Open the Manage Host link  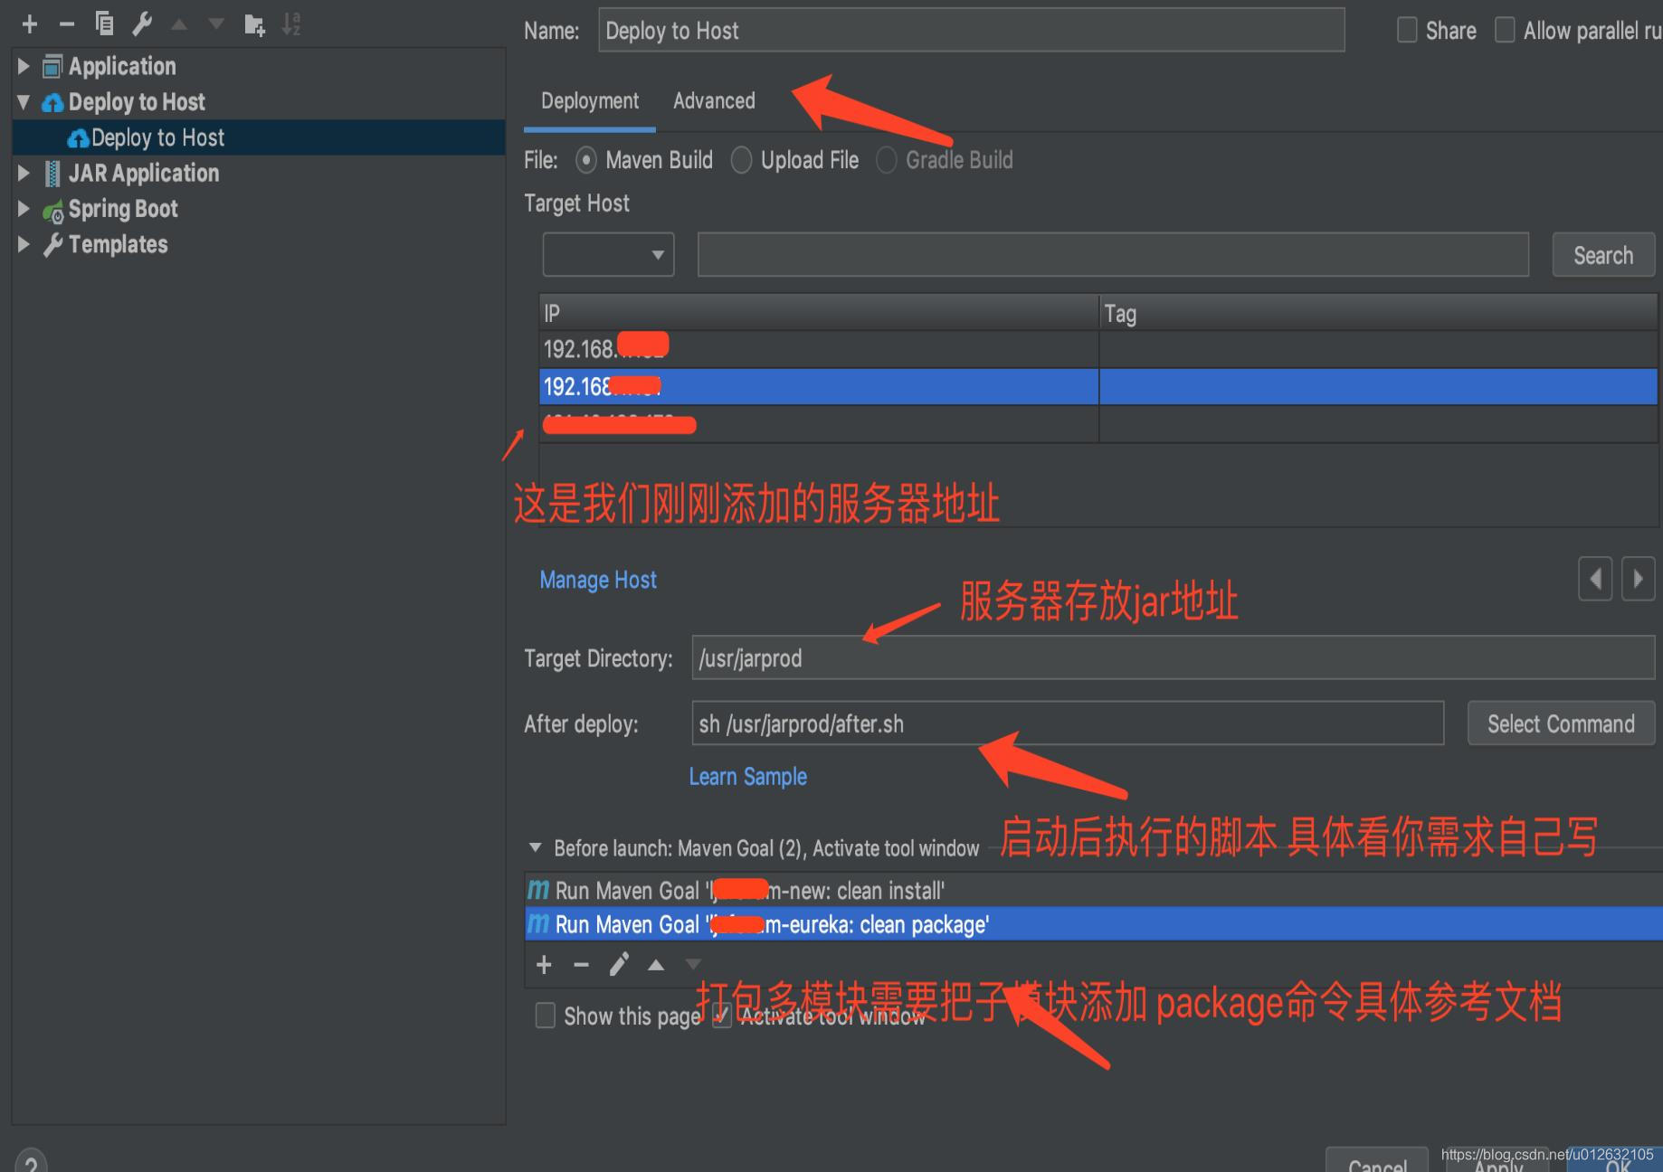(598, 580)
